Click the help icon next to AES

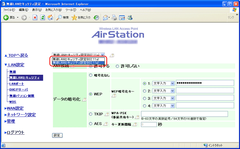tap(106, 124)
